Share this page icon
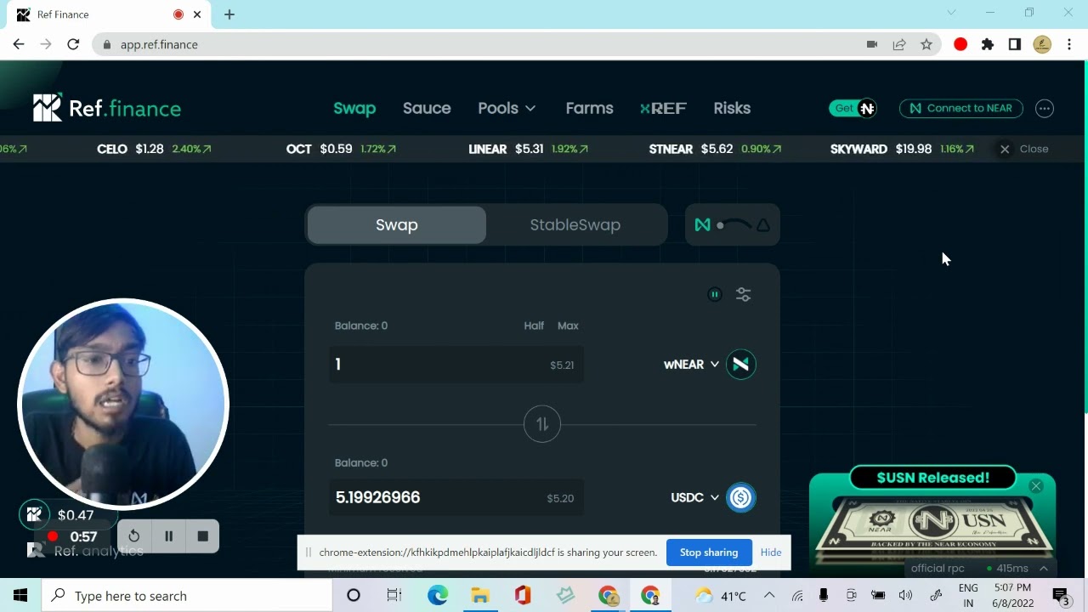The height and width of the screenshot is (612, 1088). click(899, 44)
